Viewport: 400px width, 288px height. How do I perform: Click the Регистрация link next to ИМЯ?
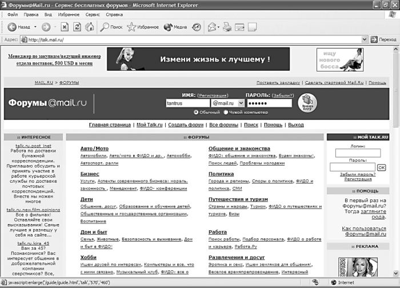213,95
